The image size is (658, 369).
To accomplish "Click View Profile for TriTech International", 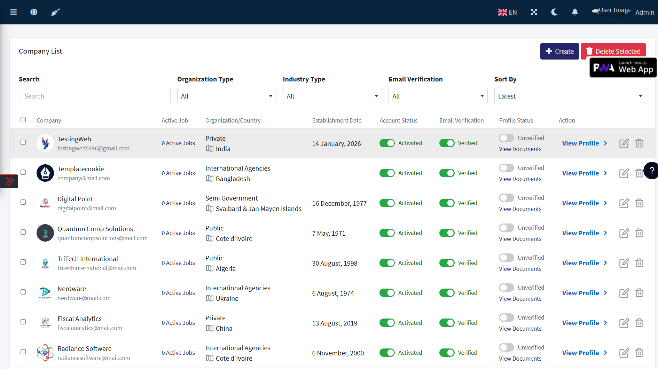I will (584, 263).
